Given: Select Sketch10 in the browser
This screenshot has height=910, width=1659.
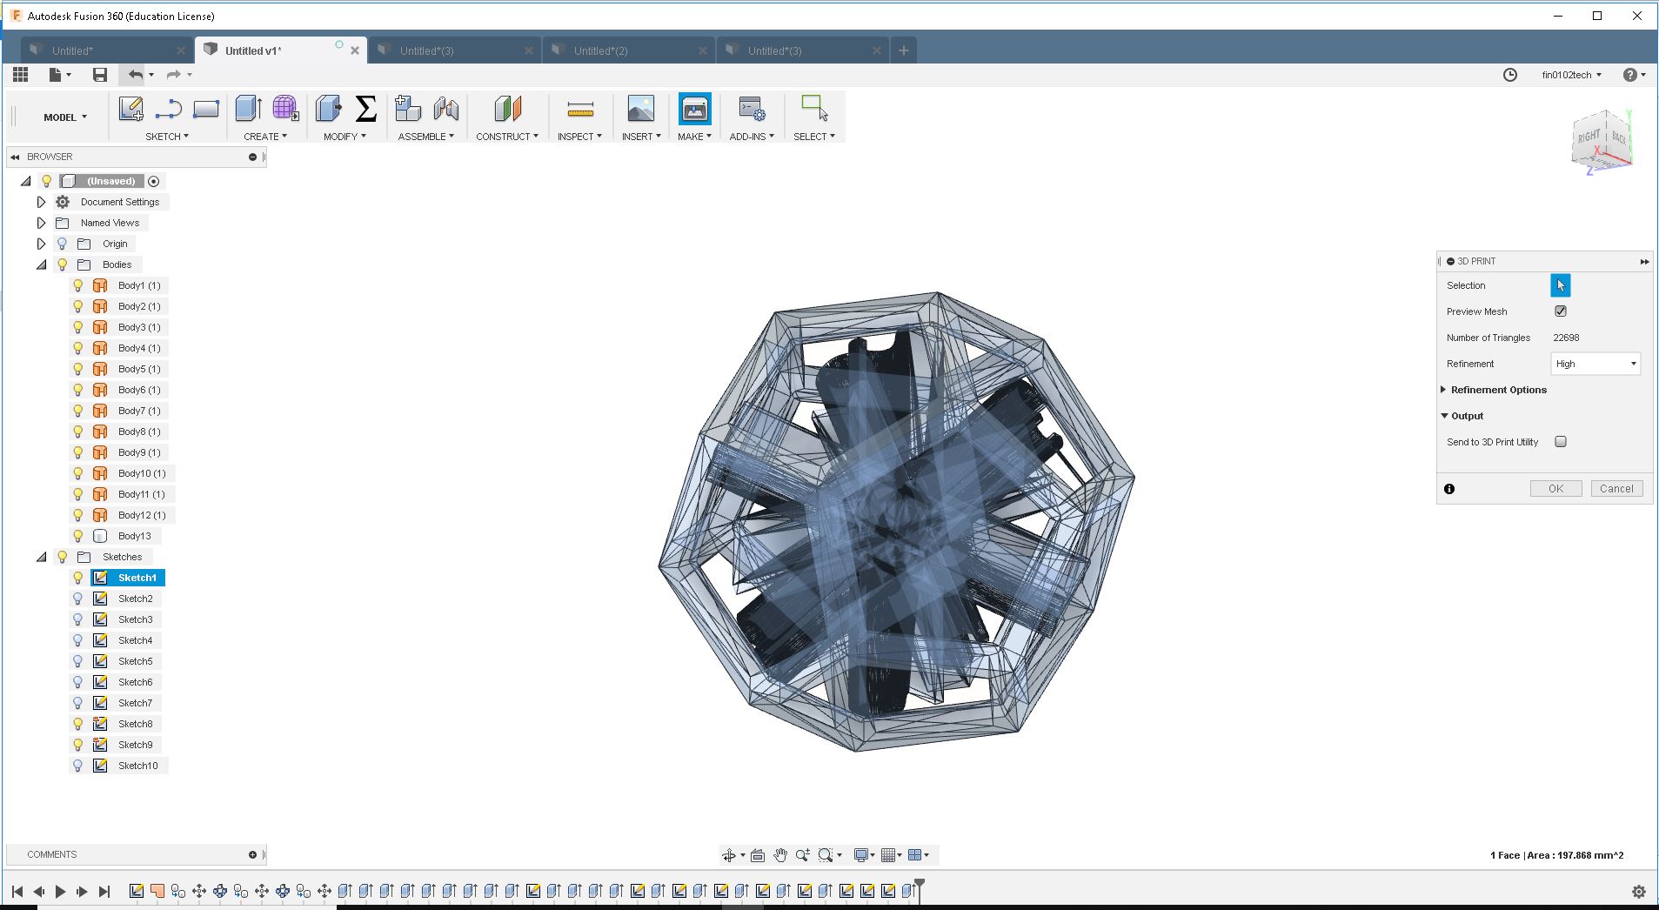Looking at the screenshot, I should click(137, 766).
